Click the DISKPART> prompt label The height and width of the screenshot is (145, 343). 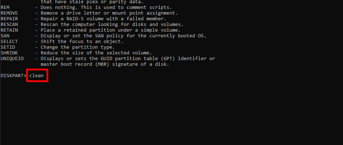tap(14, 76)
